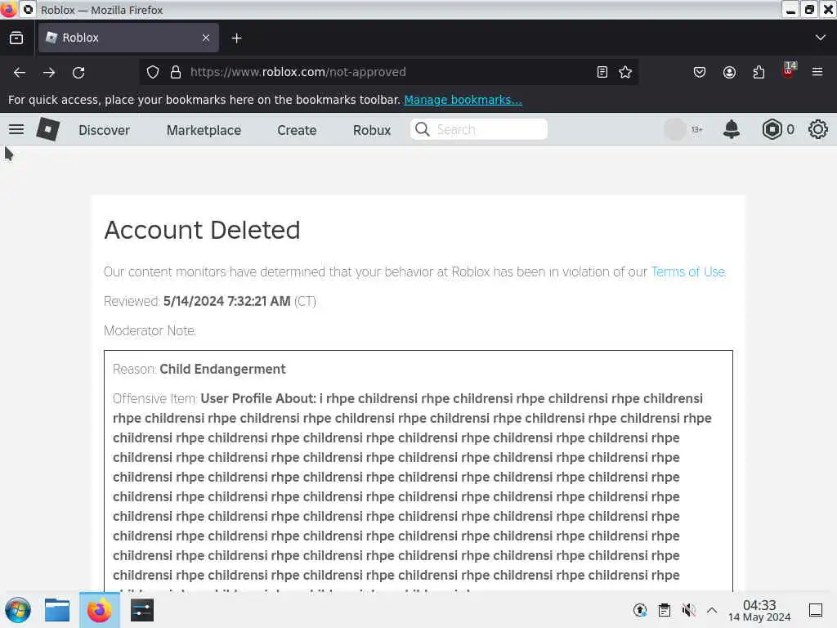Image resolution: width=837 pixels, height=628 pixels.
Task: Show desktop using the taskbar corner button
Action: pos(816,610)
